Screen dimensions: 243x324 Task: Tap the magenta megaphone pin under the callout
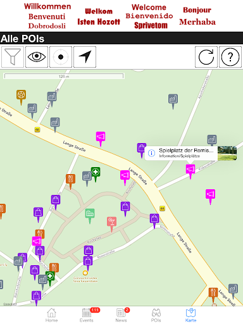[x=190, y=171]
